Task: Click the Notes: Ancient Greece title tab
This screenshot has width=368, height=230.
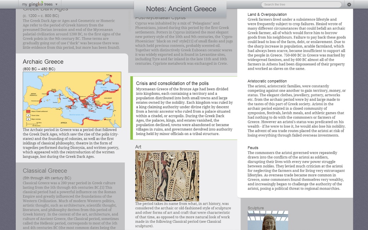Action: (x=180, y=9)
